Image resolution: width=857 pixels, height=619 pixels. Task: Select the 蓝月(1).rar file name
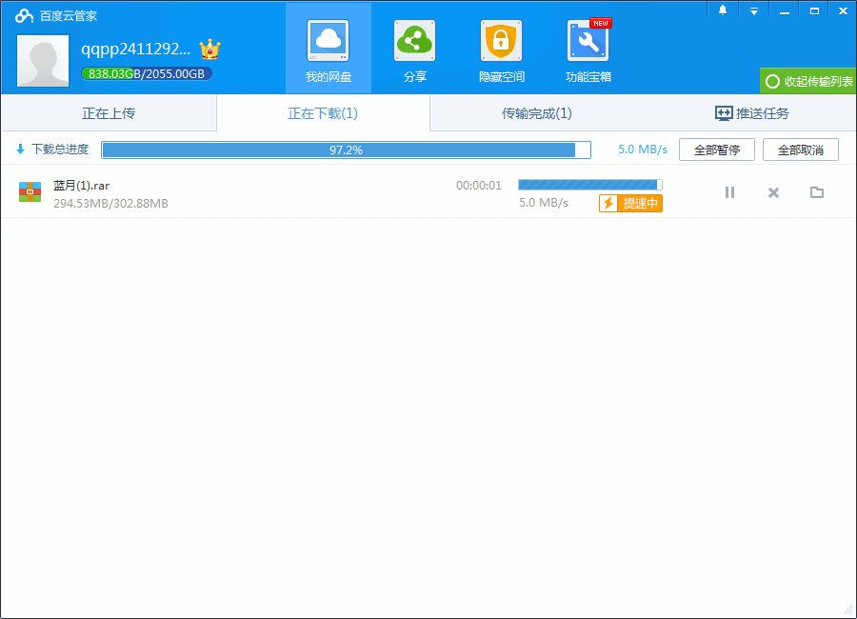coord(82,186)
